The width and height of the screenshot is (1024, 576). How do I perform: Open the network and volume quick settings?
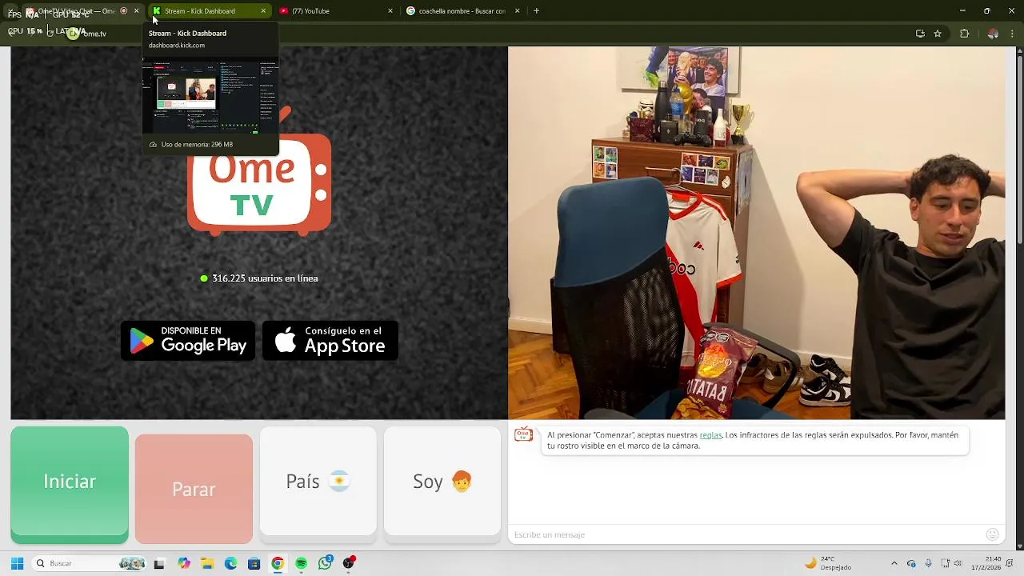(x=952, y=563)
